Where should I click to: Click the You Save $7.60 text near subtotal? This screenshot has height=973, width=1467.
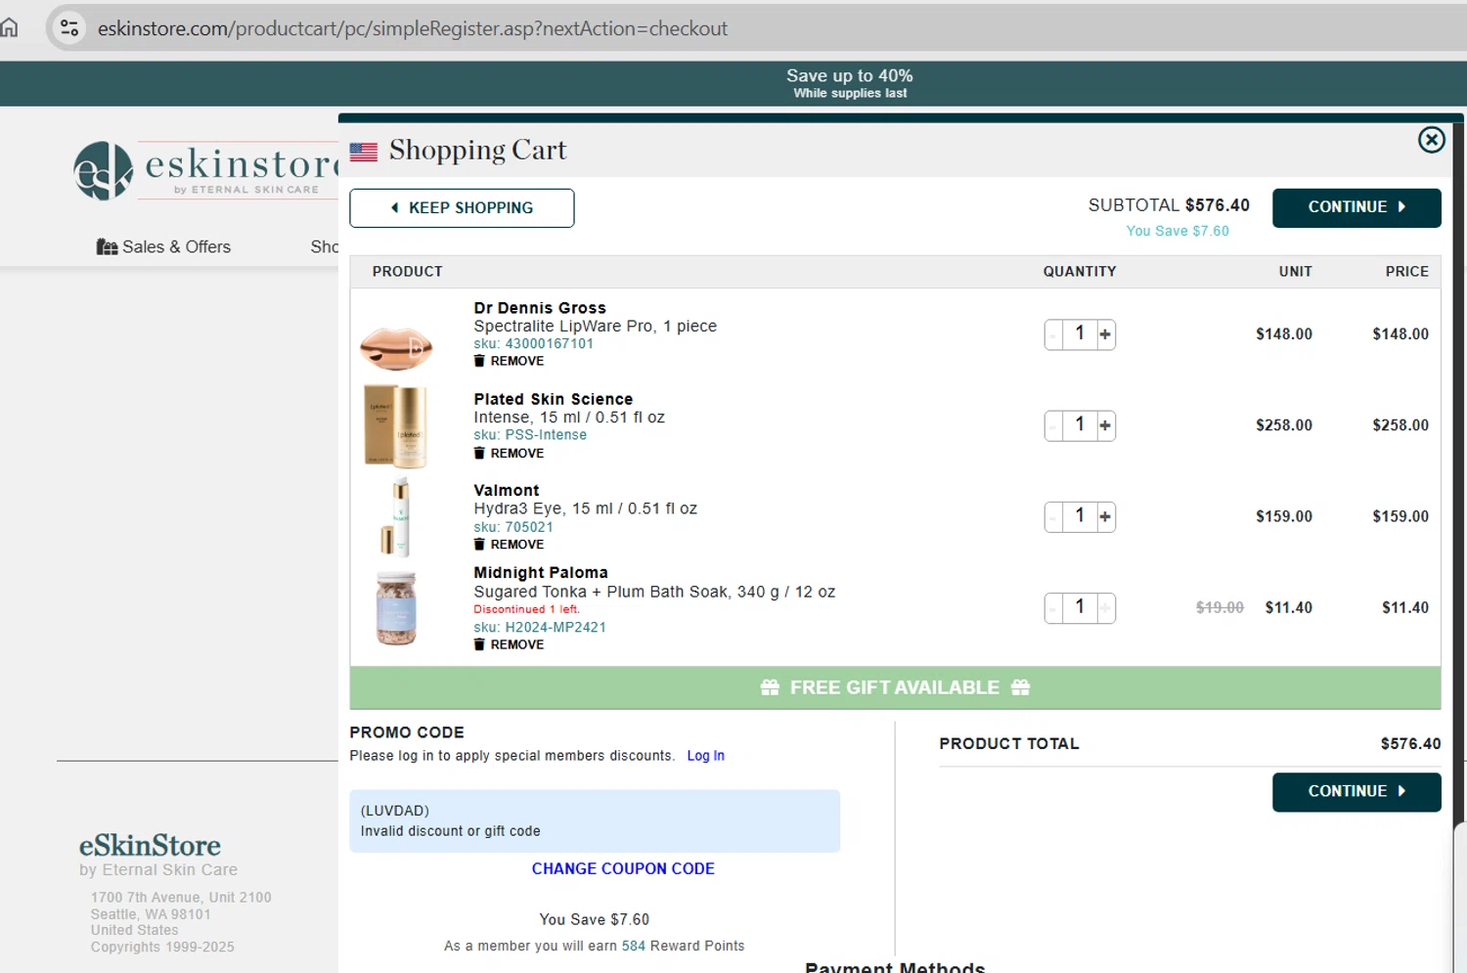tap(1178, 231)
